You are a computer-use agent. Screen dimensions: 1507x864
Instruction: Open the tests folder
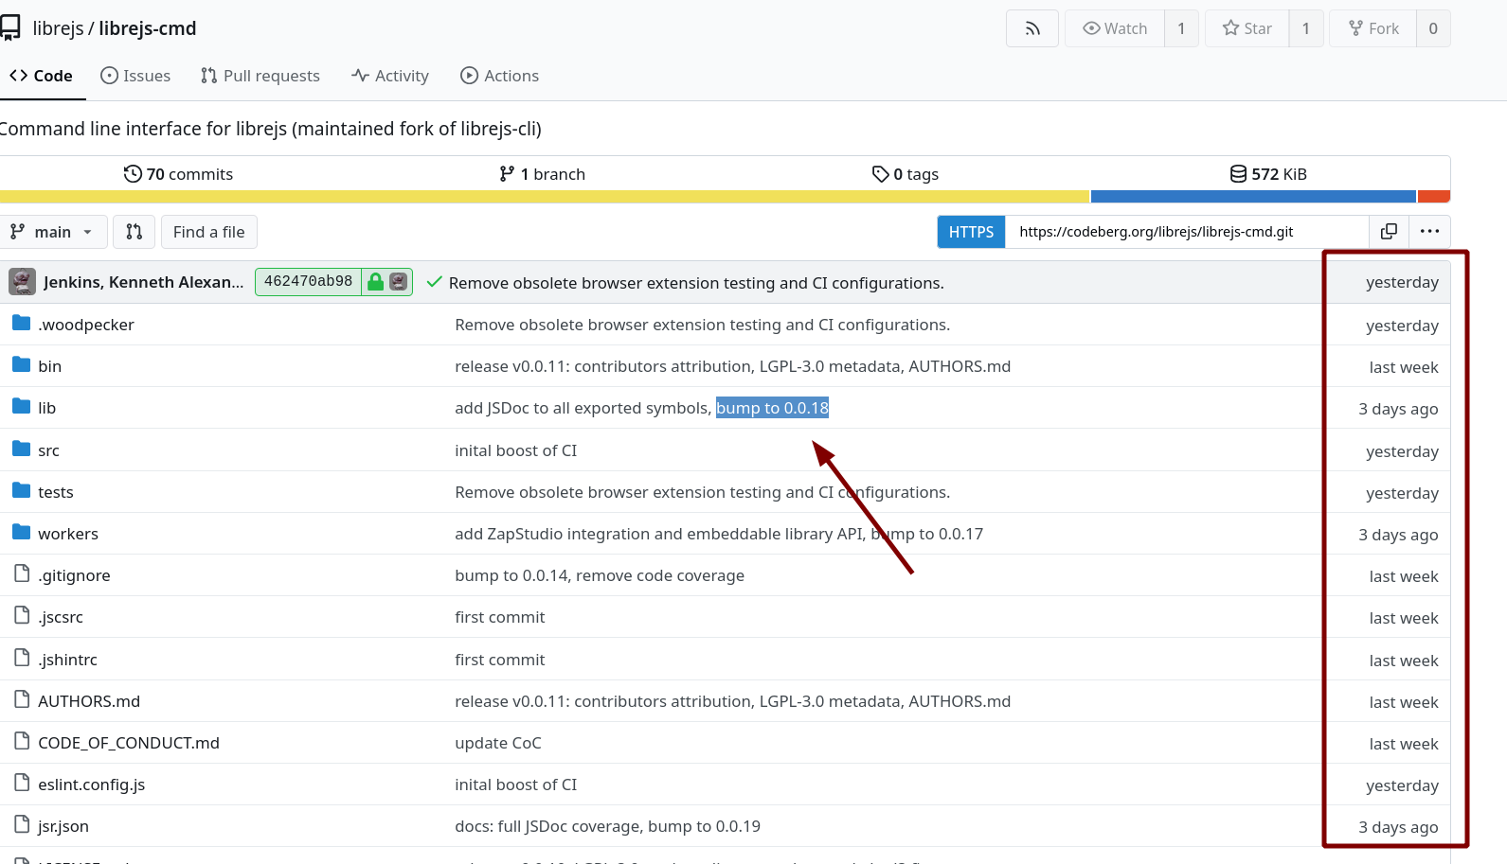(56, 492)
